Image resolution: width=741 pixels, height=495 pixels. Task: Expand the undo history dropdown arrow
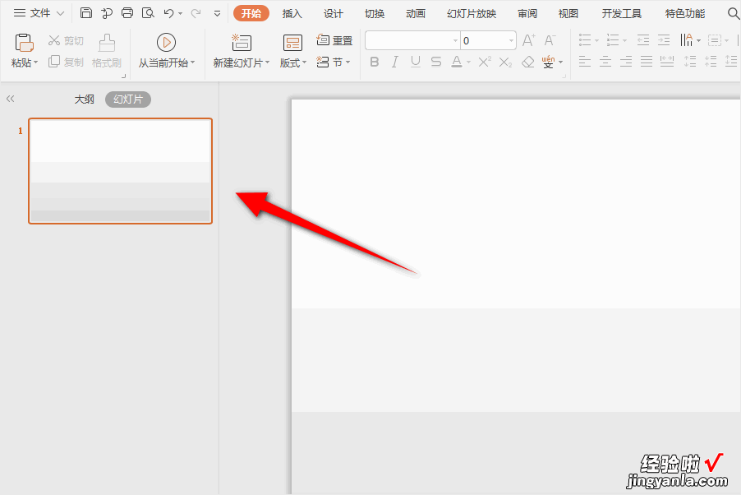pyautogui.click(x=181, y=14)
